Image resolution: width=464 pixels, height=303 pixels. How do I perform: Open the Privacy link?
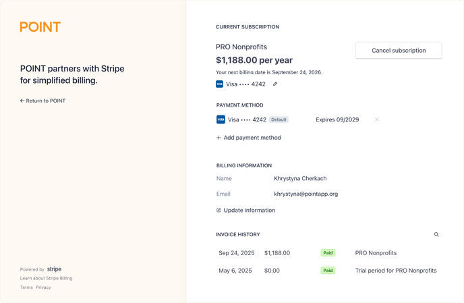(x=43, y=287)
